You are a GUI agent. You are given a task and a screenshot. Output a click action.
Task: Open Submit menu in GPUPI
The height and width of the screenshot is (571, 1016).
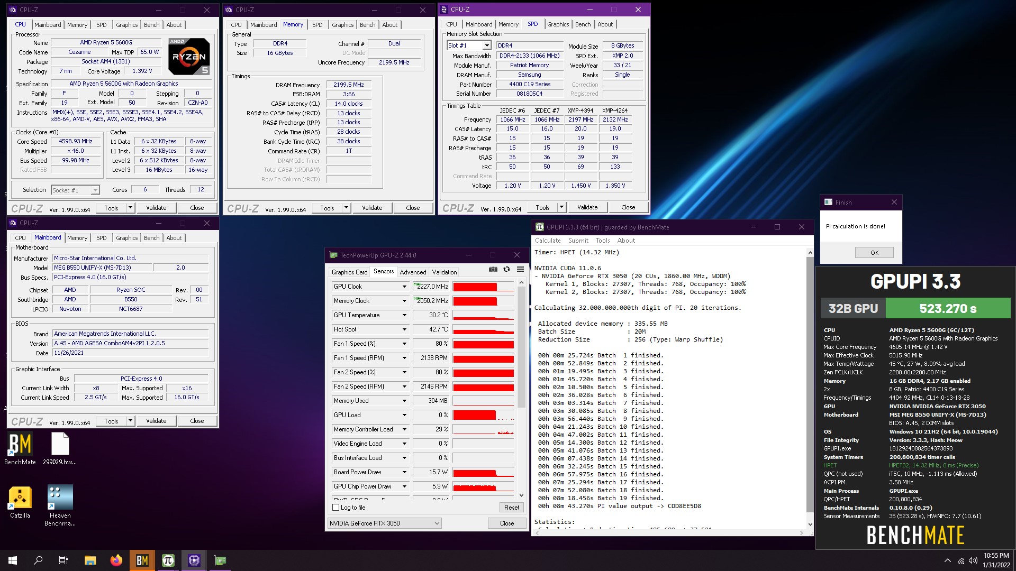[x=578, y=241]
